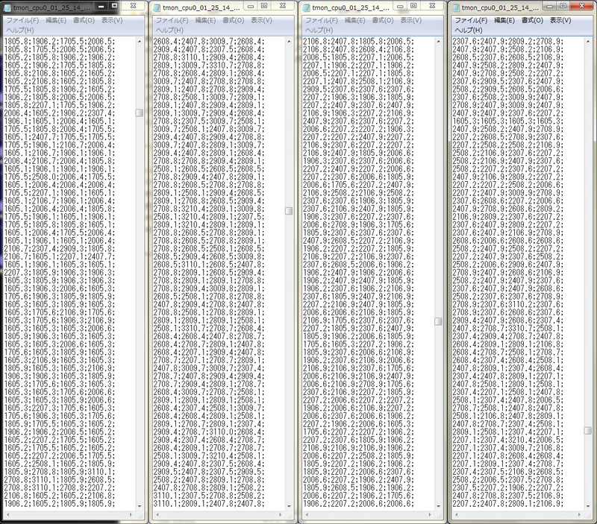Click last line "1906.2;2207.2;2006.6;2006.6;" in third window

359,503
